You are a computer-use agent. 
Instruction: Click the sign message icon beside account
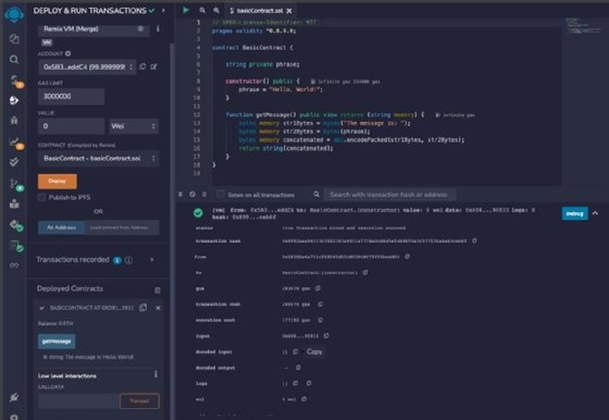(154, 66)
